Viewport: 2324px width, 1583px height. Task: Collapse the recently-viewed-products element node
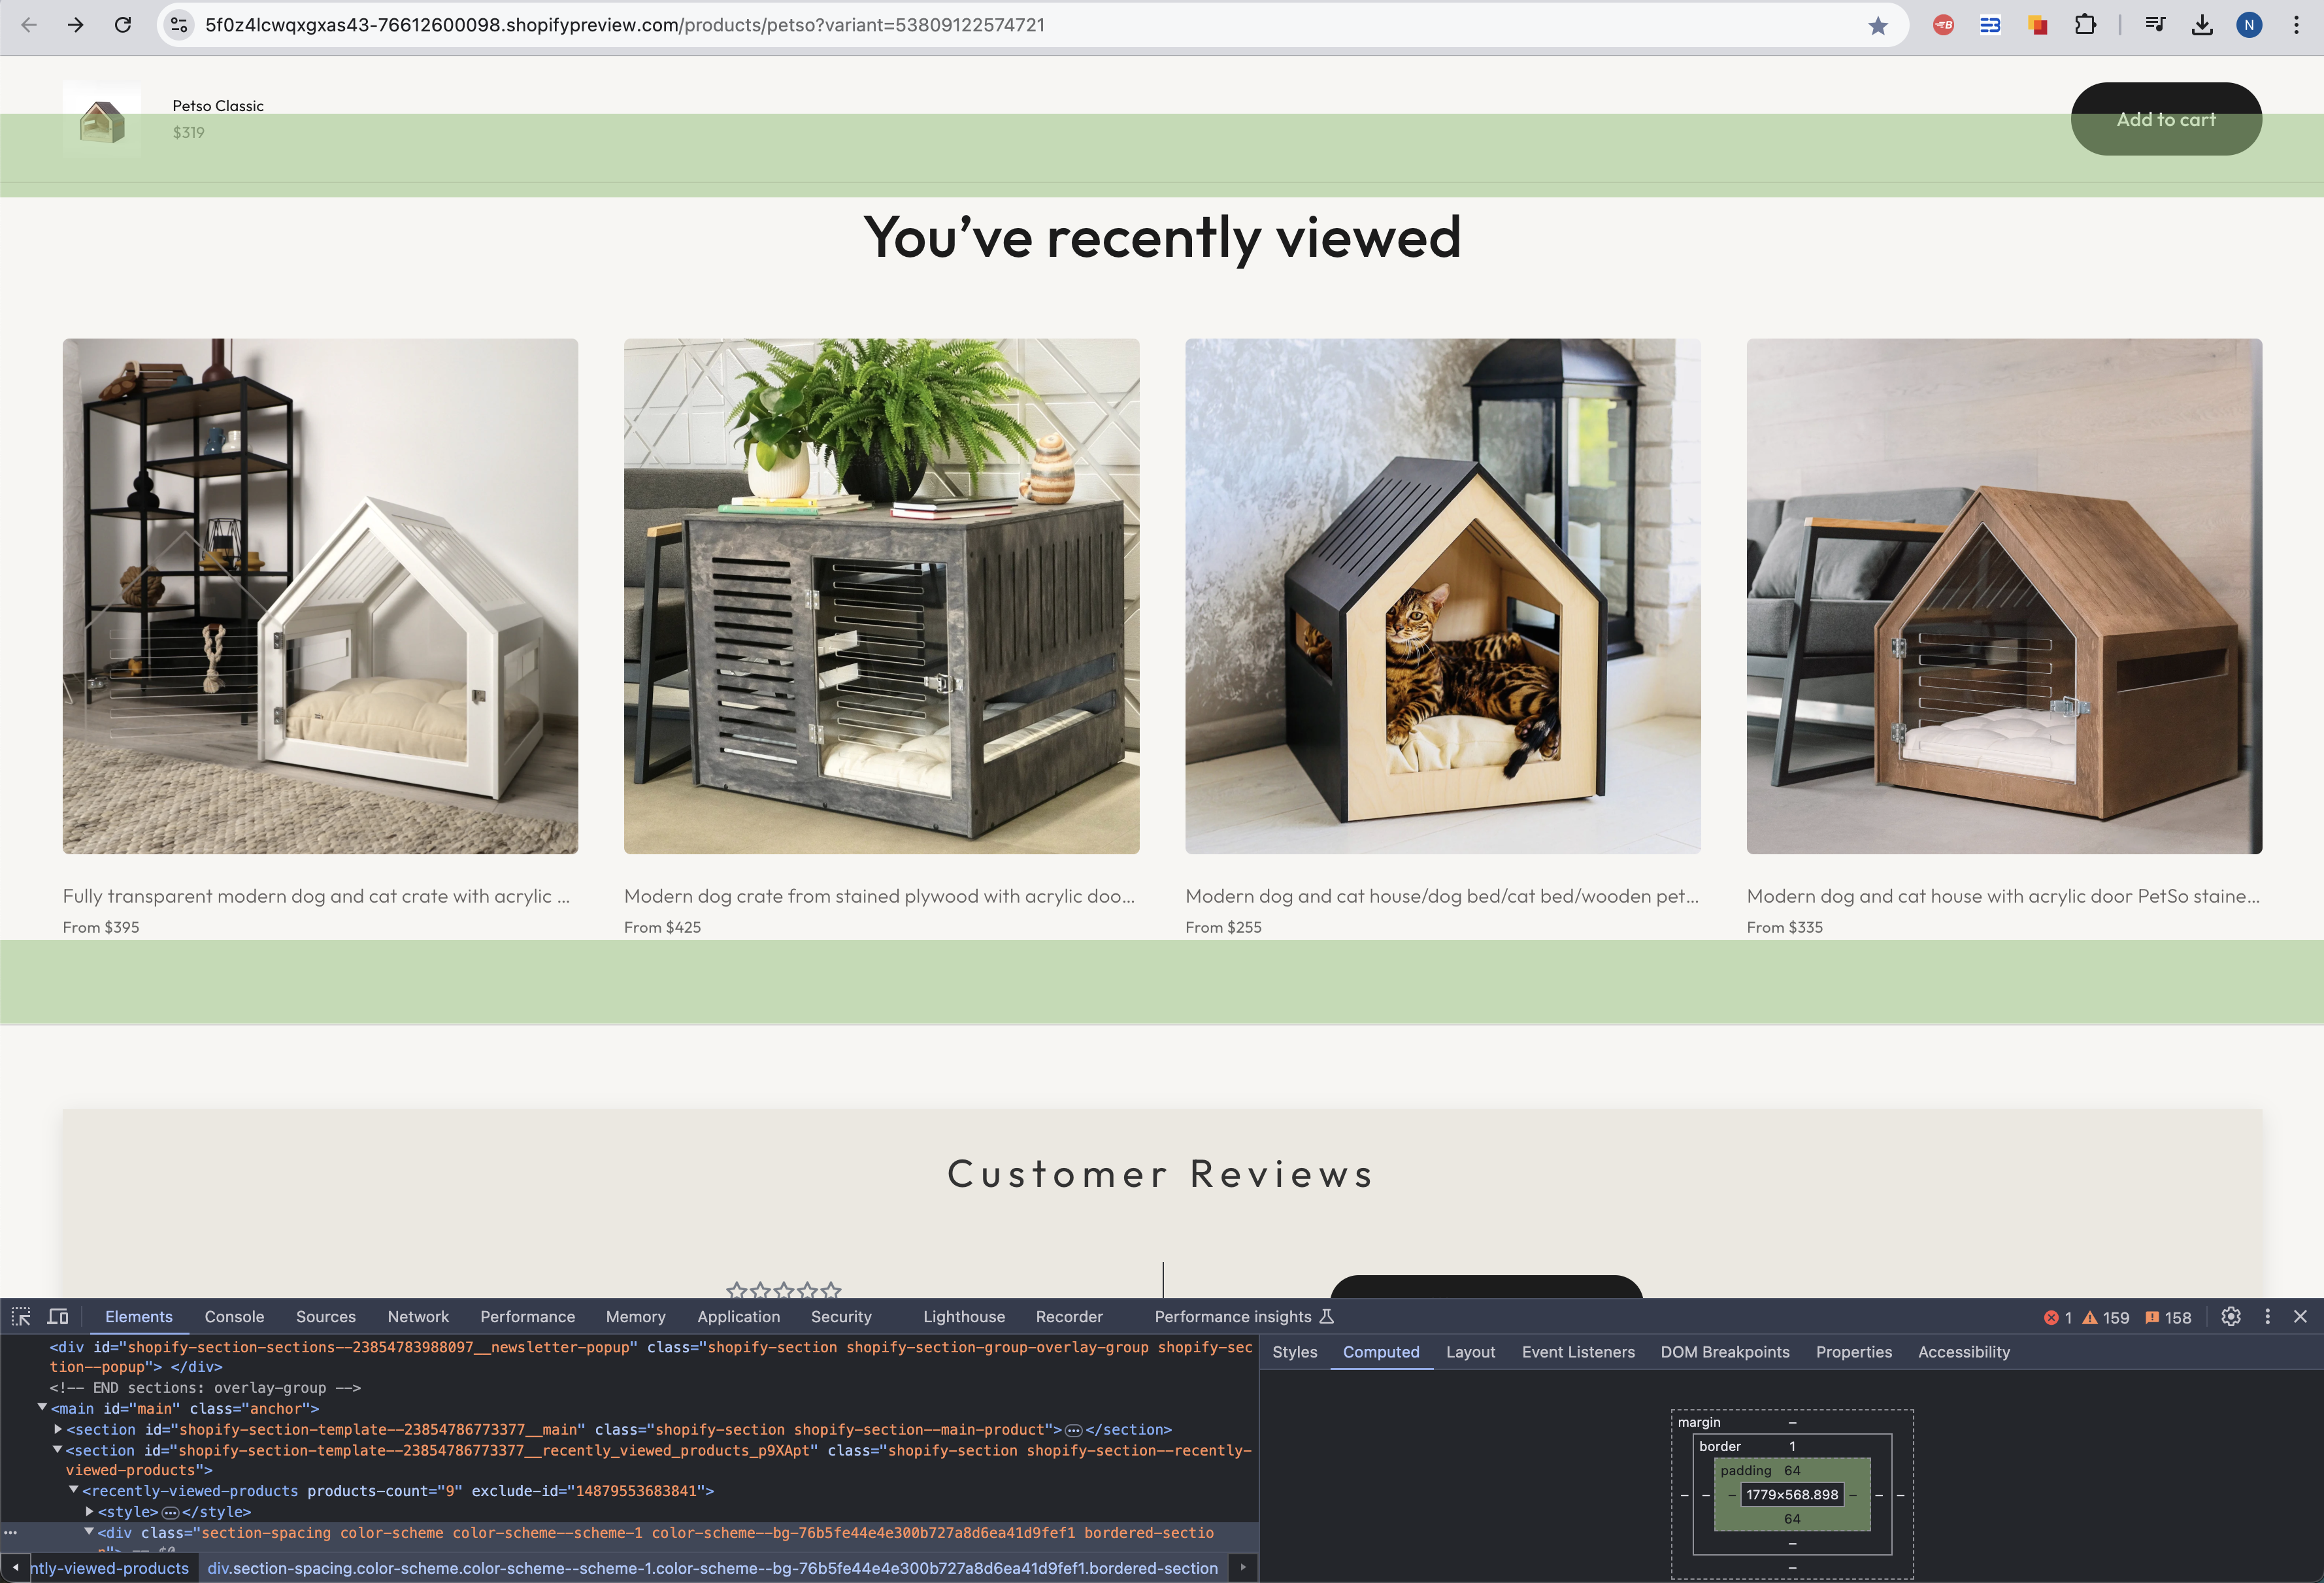coord(74,1490)
